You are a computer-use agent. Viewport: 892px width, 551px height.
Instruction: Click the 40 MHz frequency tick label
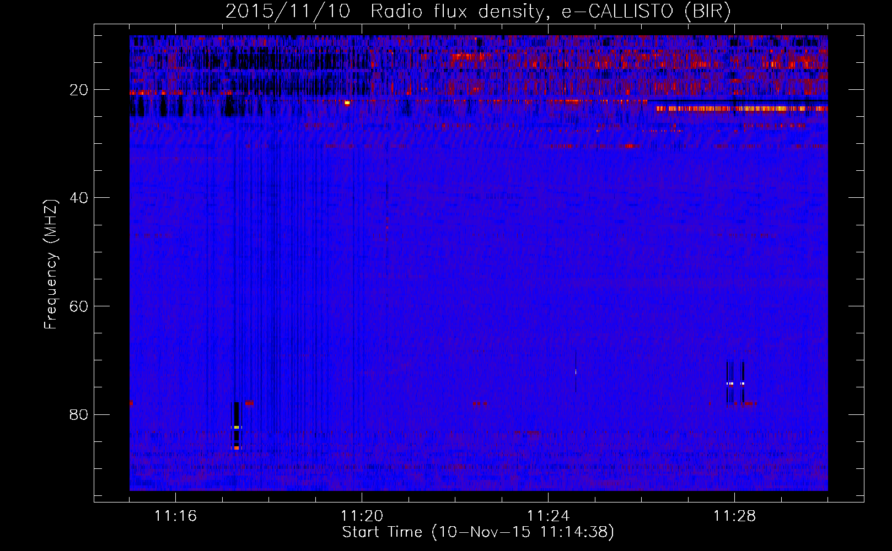pos(79,198)
